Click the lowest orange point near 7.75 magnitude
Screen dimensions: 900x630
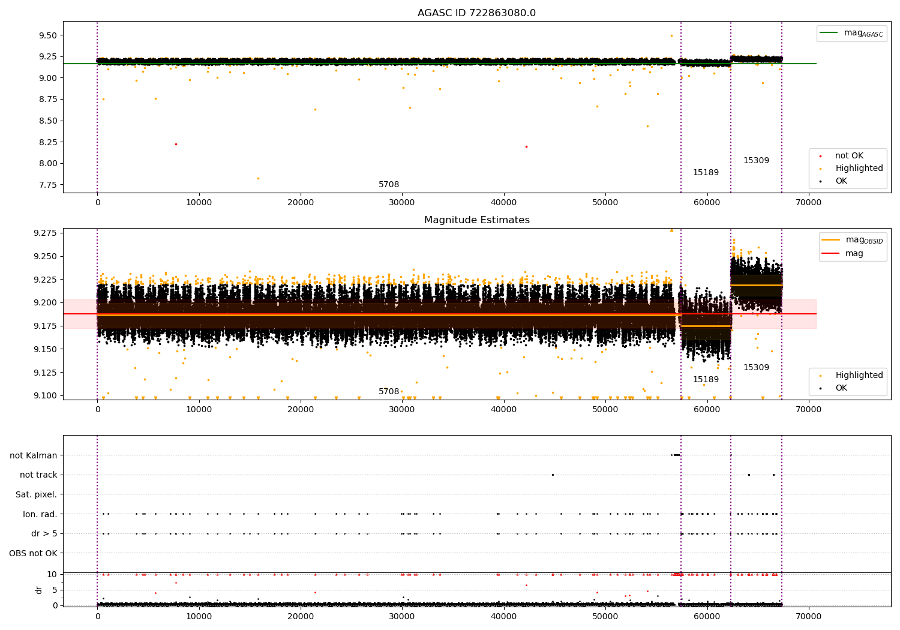(258, 178)
